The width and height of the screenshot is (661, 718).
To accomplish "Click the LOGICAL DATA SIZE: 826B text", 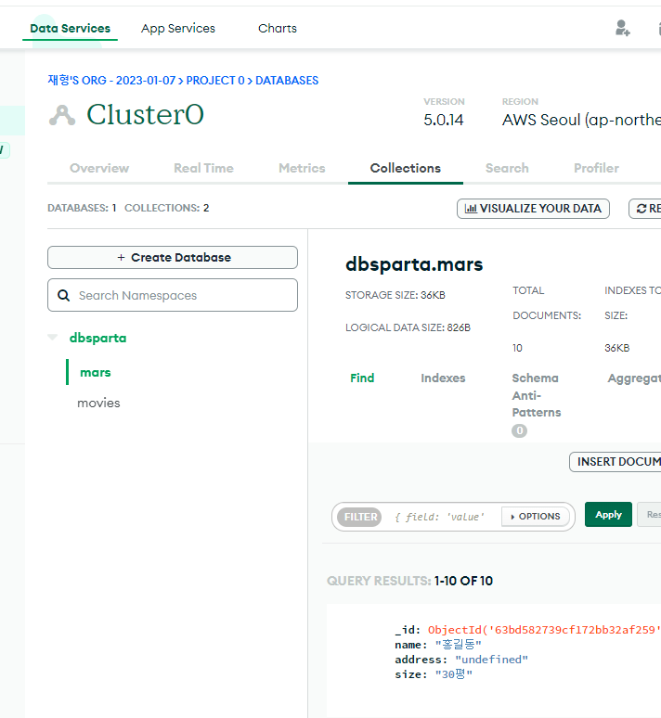I will pos(408,327).
